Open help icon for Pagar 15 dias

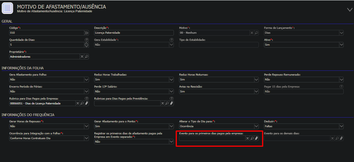pyautogui.click(x=341, y=86)
